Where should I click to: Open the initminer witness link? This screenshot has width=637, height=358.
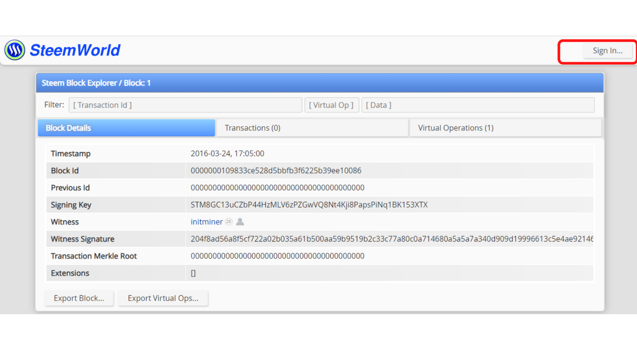coord(207,222)
